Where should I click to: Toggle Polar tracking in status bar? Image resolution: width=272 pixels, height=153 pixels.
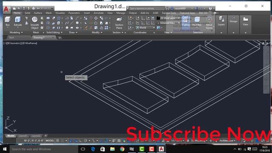[85, 141]
